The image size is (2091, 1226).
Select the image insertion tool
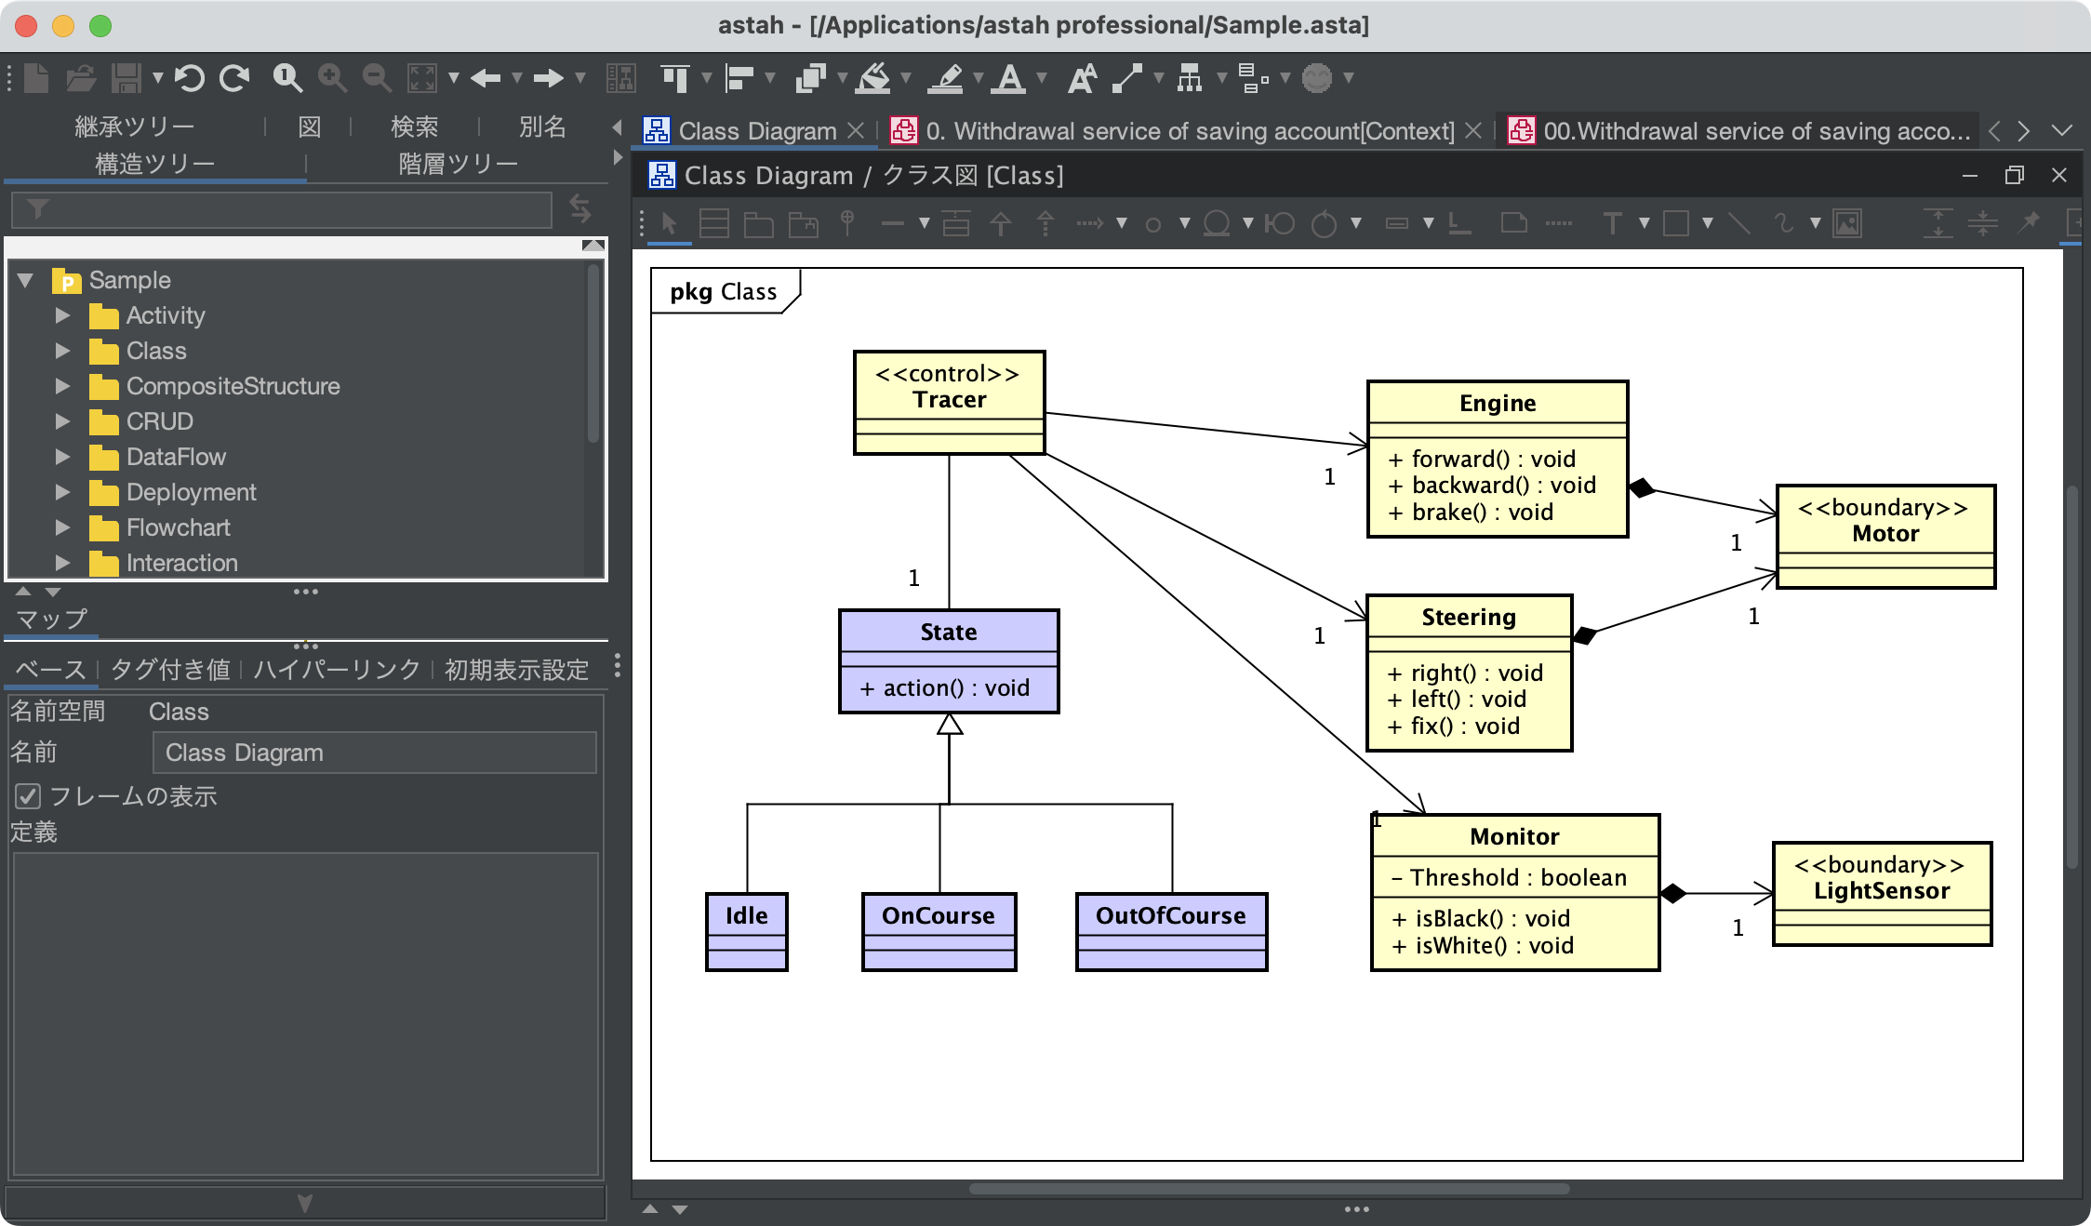[1848, 223]
